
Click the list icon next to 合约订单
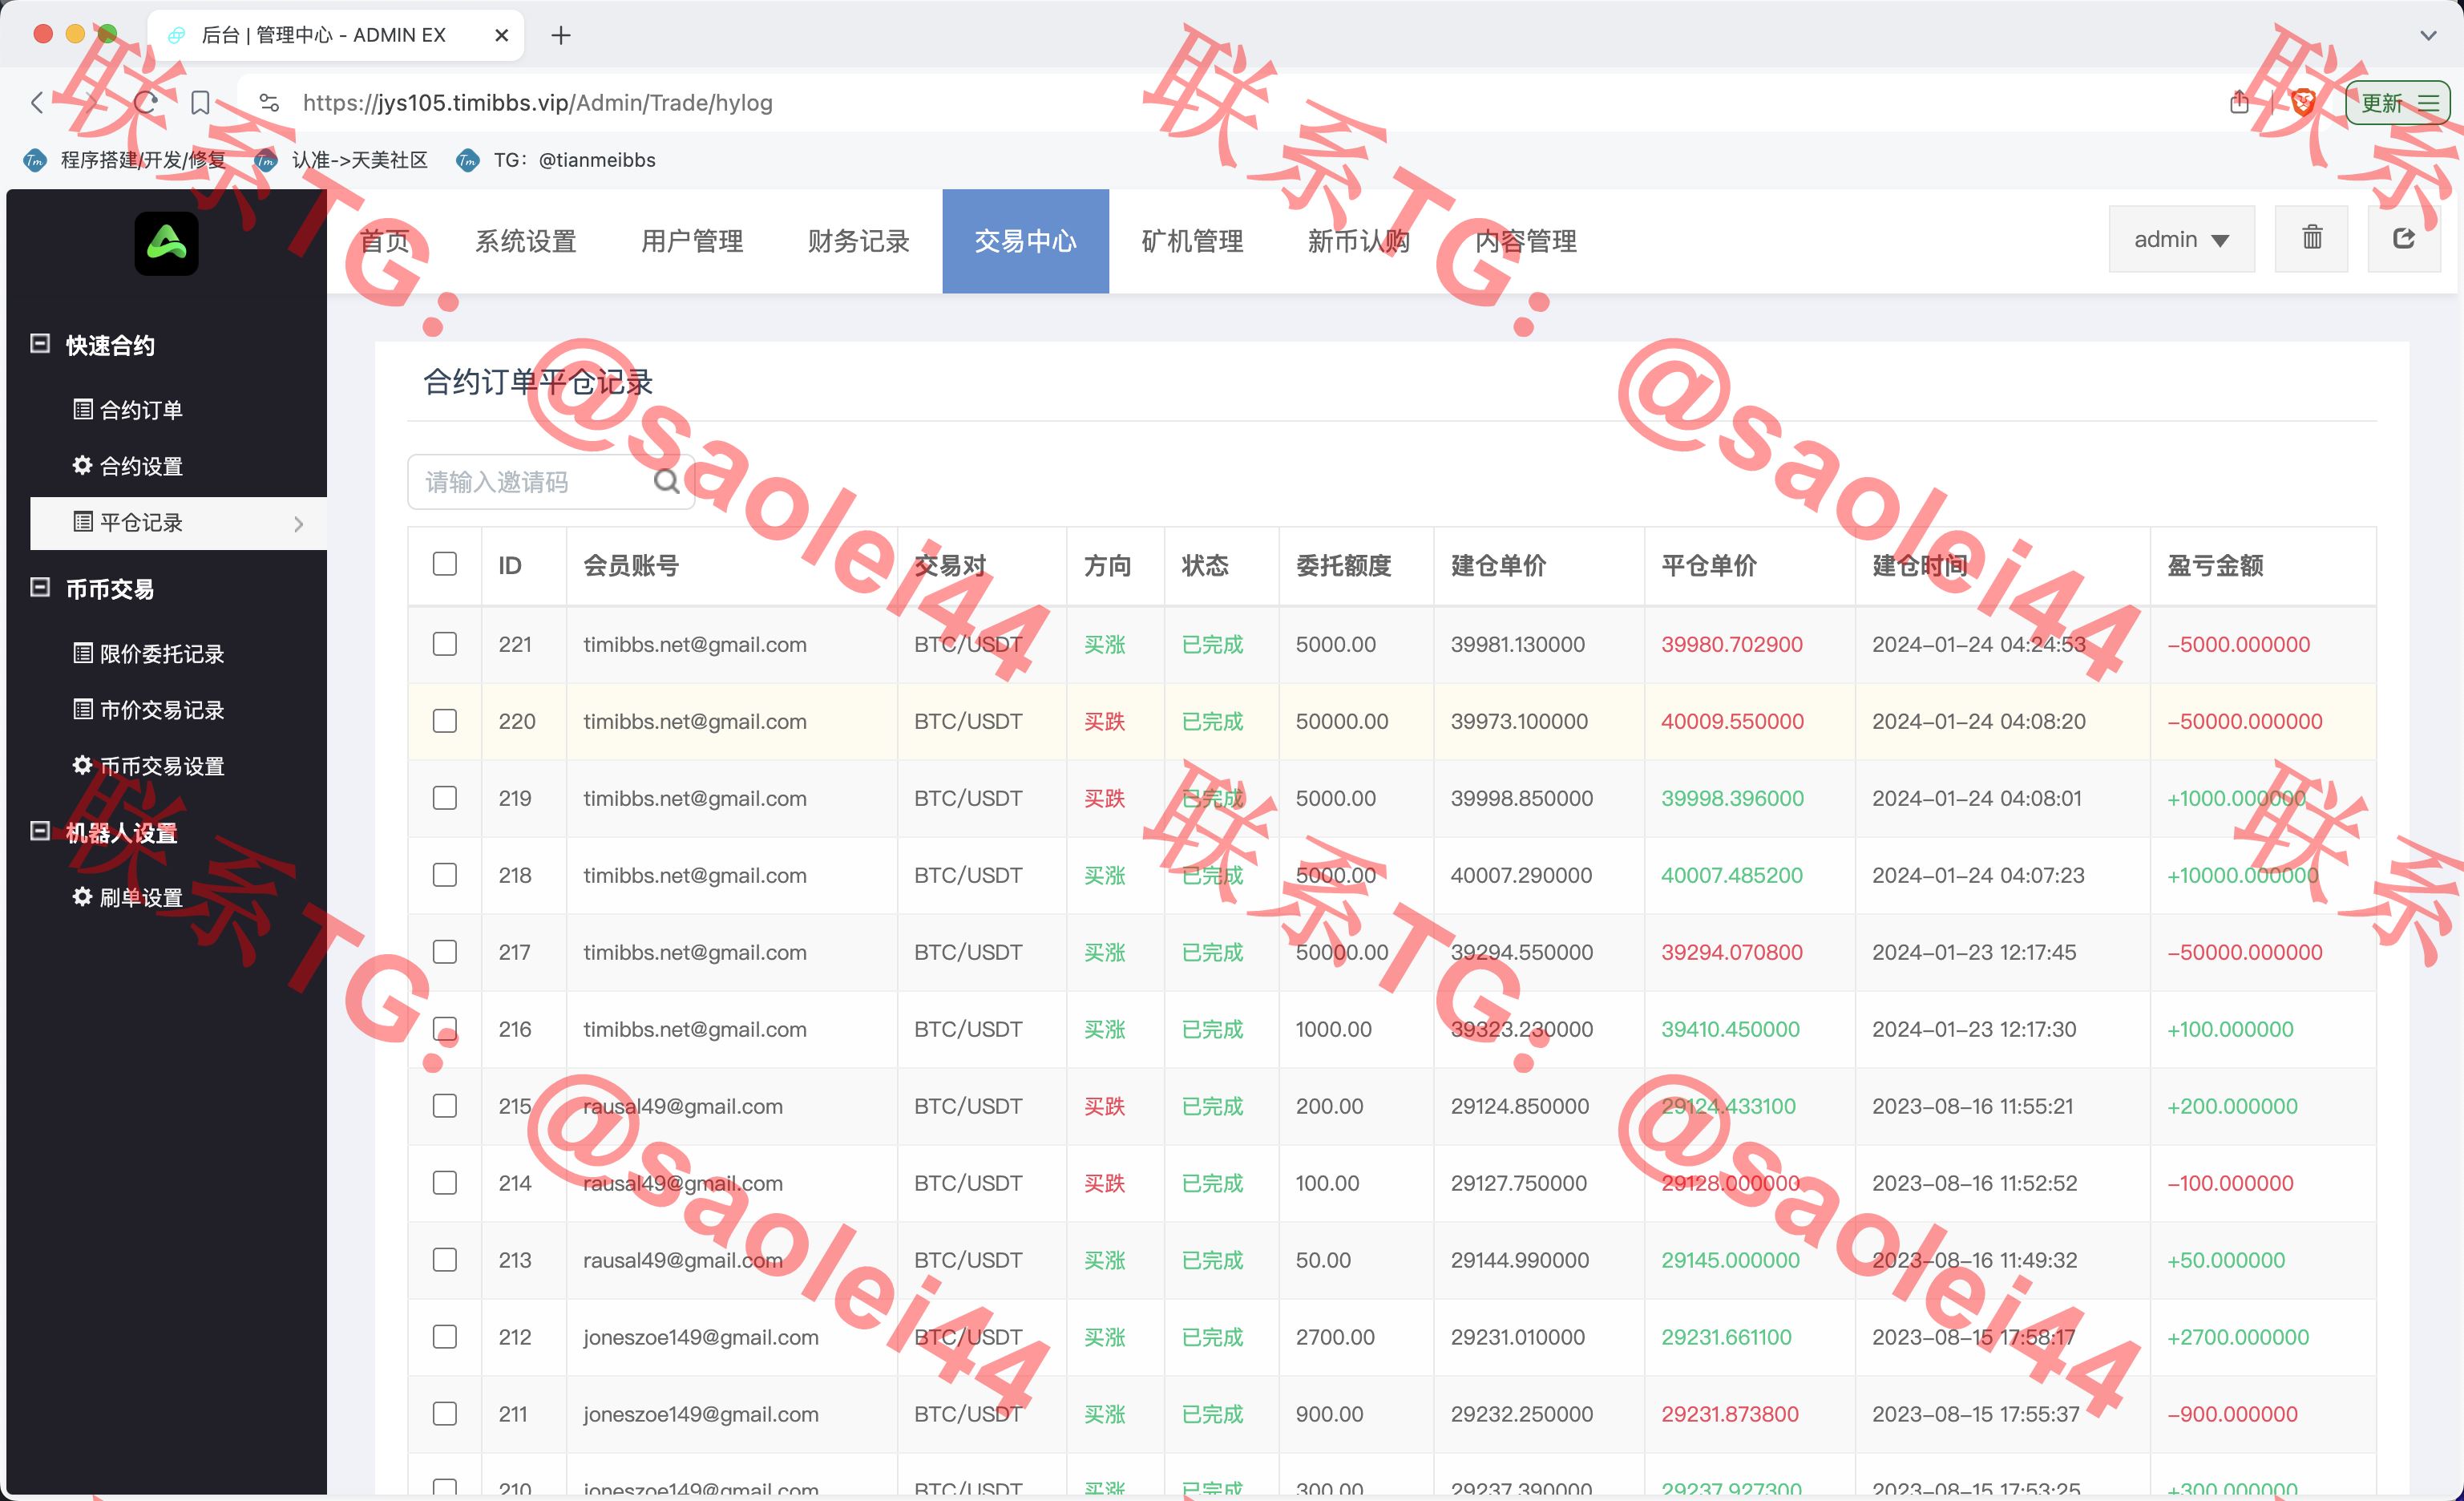(x=83, y=409)
